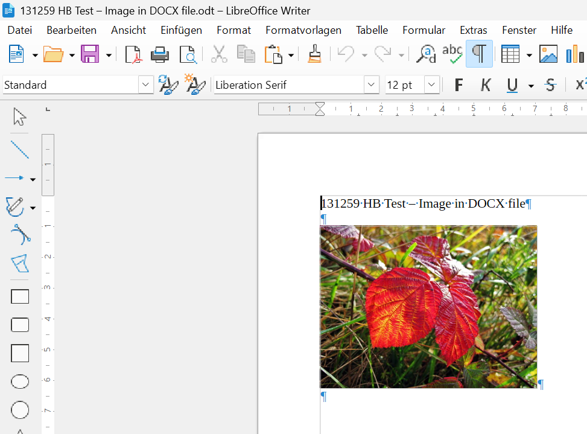Open the Formatvorlagen menu

coord(303,30)
